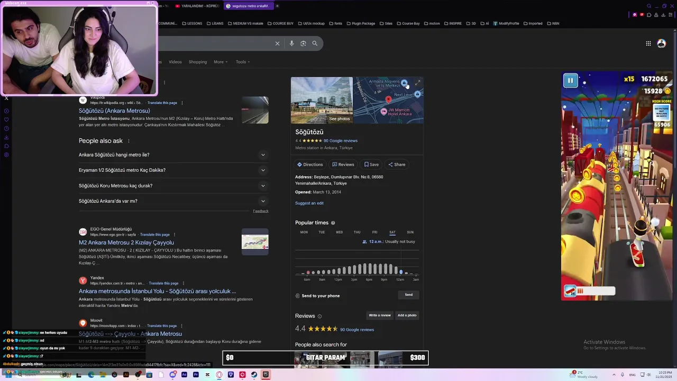Click the Feedback link

(261, 211)
